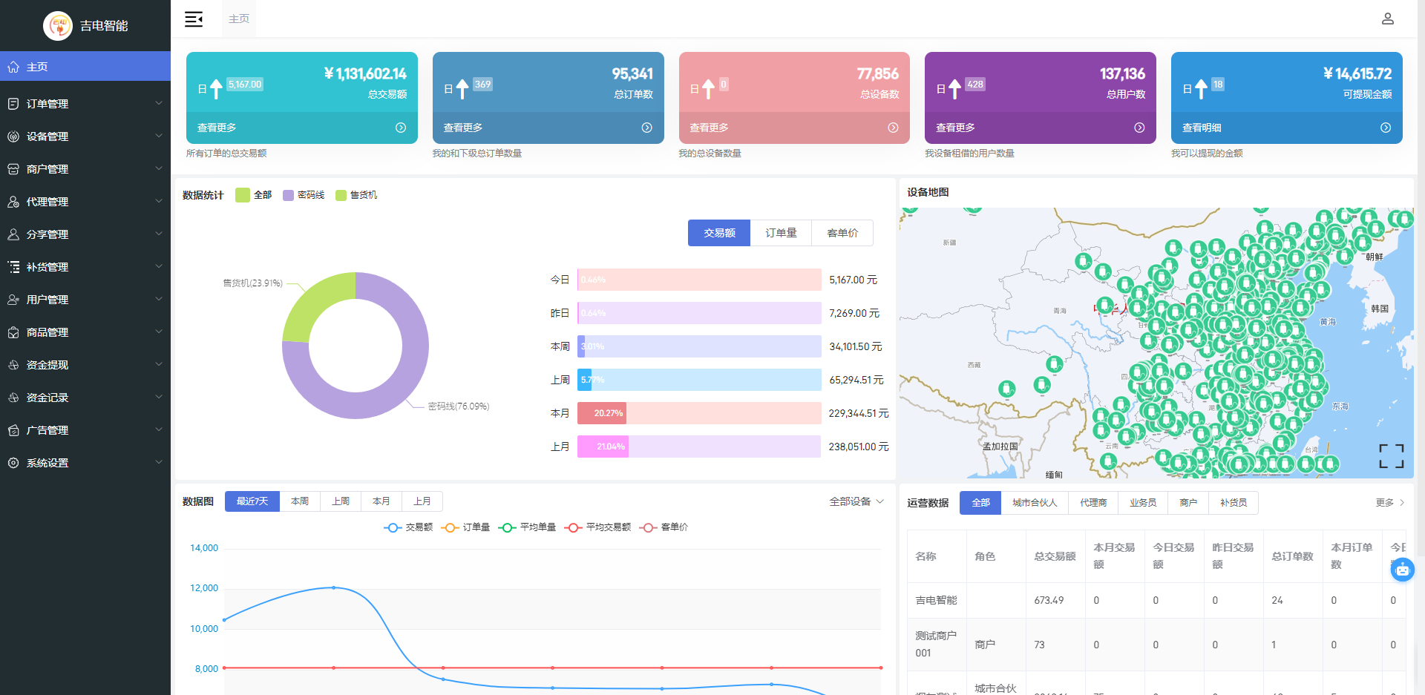This screenshot has height=695, width=1425.
Task: Select 代理商 tab in 运营数据
Action: tap(1093, 502)
